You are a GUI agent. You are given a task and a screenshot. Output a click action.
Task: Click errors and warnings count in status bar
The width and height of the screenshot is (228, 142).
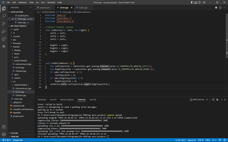tap(6, 140)
